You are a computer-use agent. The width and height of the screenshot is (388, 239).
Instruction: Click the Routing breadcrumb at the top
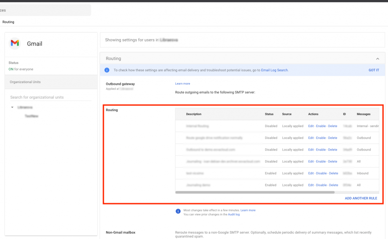(8, 22)
